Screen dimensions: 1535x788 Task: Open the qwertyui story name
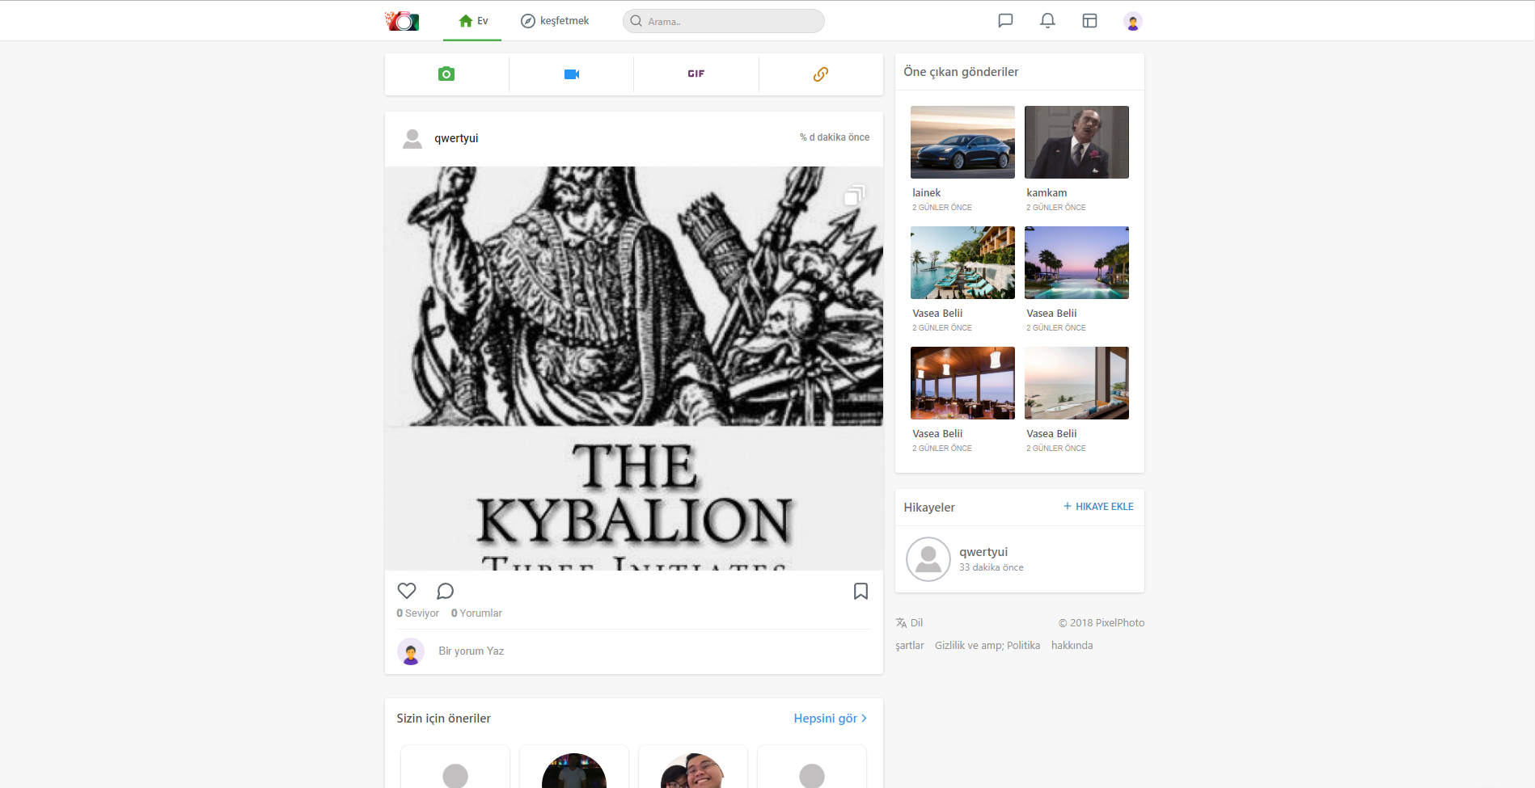pos(983,552)
